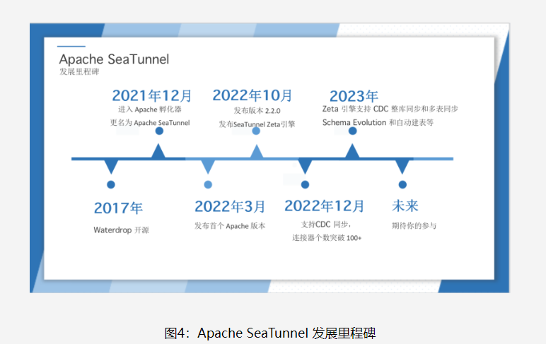Screen dimensions: 546x344
Task: Click the "2022年10月" heading
Action: click(x=252, y=95)
